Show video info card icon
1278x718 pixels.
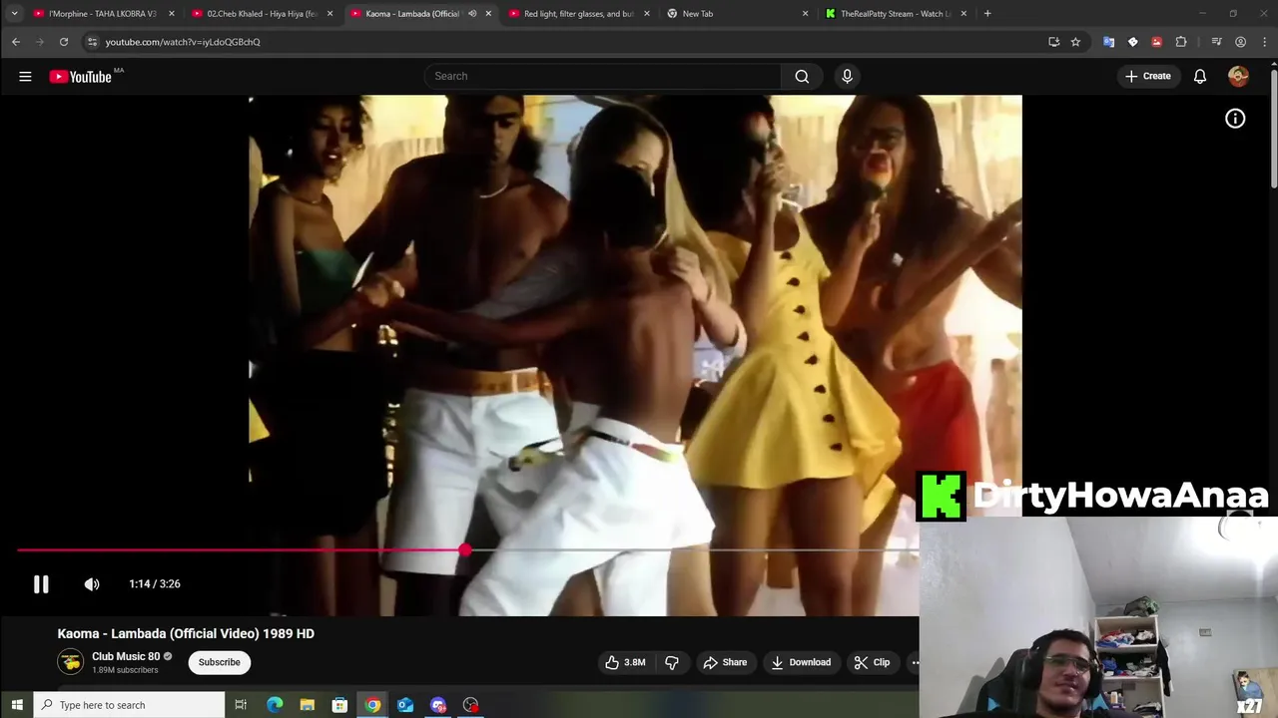[x=1235, y=119]
